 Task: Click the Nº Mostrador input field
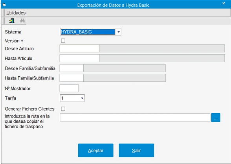click(69, 88)
